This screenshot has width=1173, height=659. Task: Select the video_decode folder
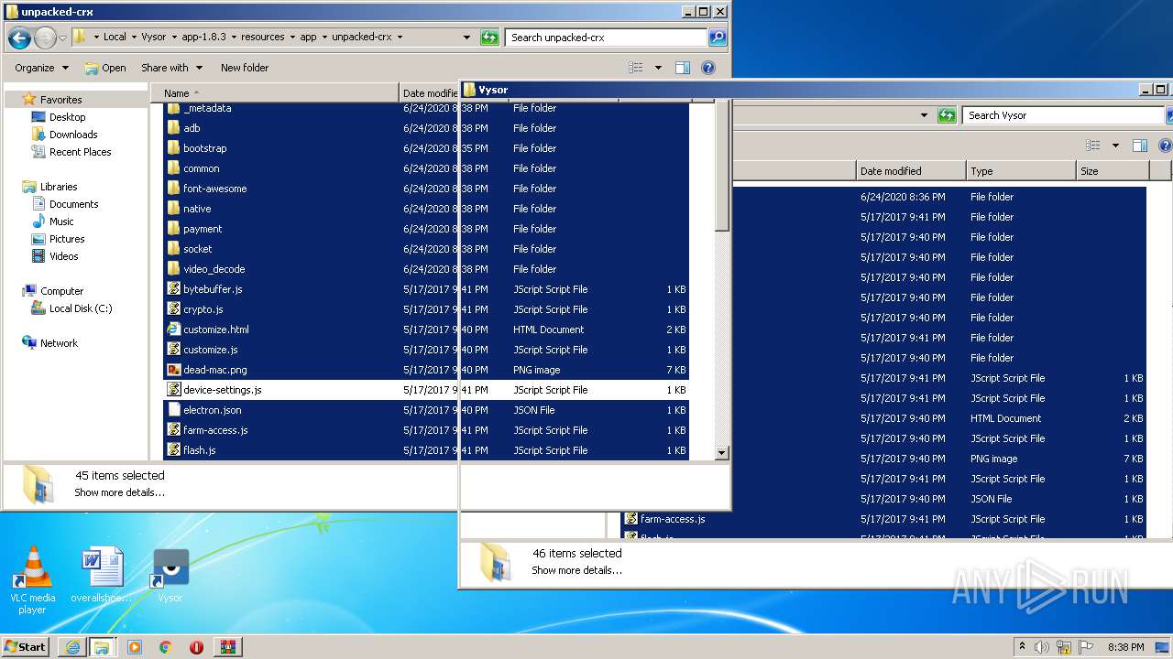(x=426, y=269)
